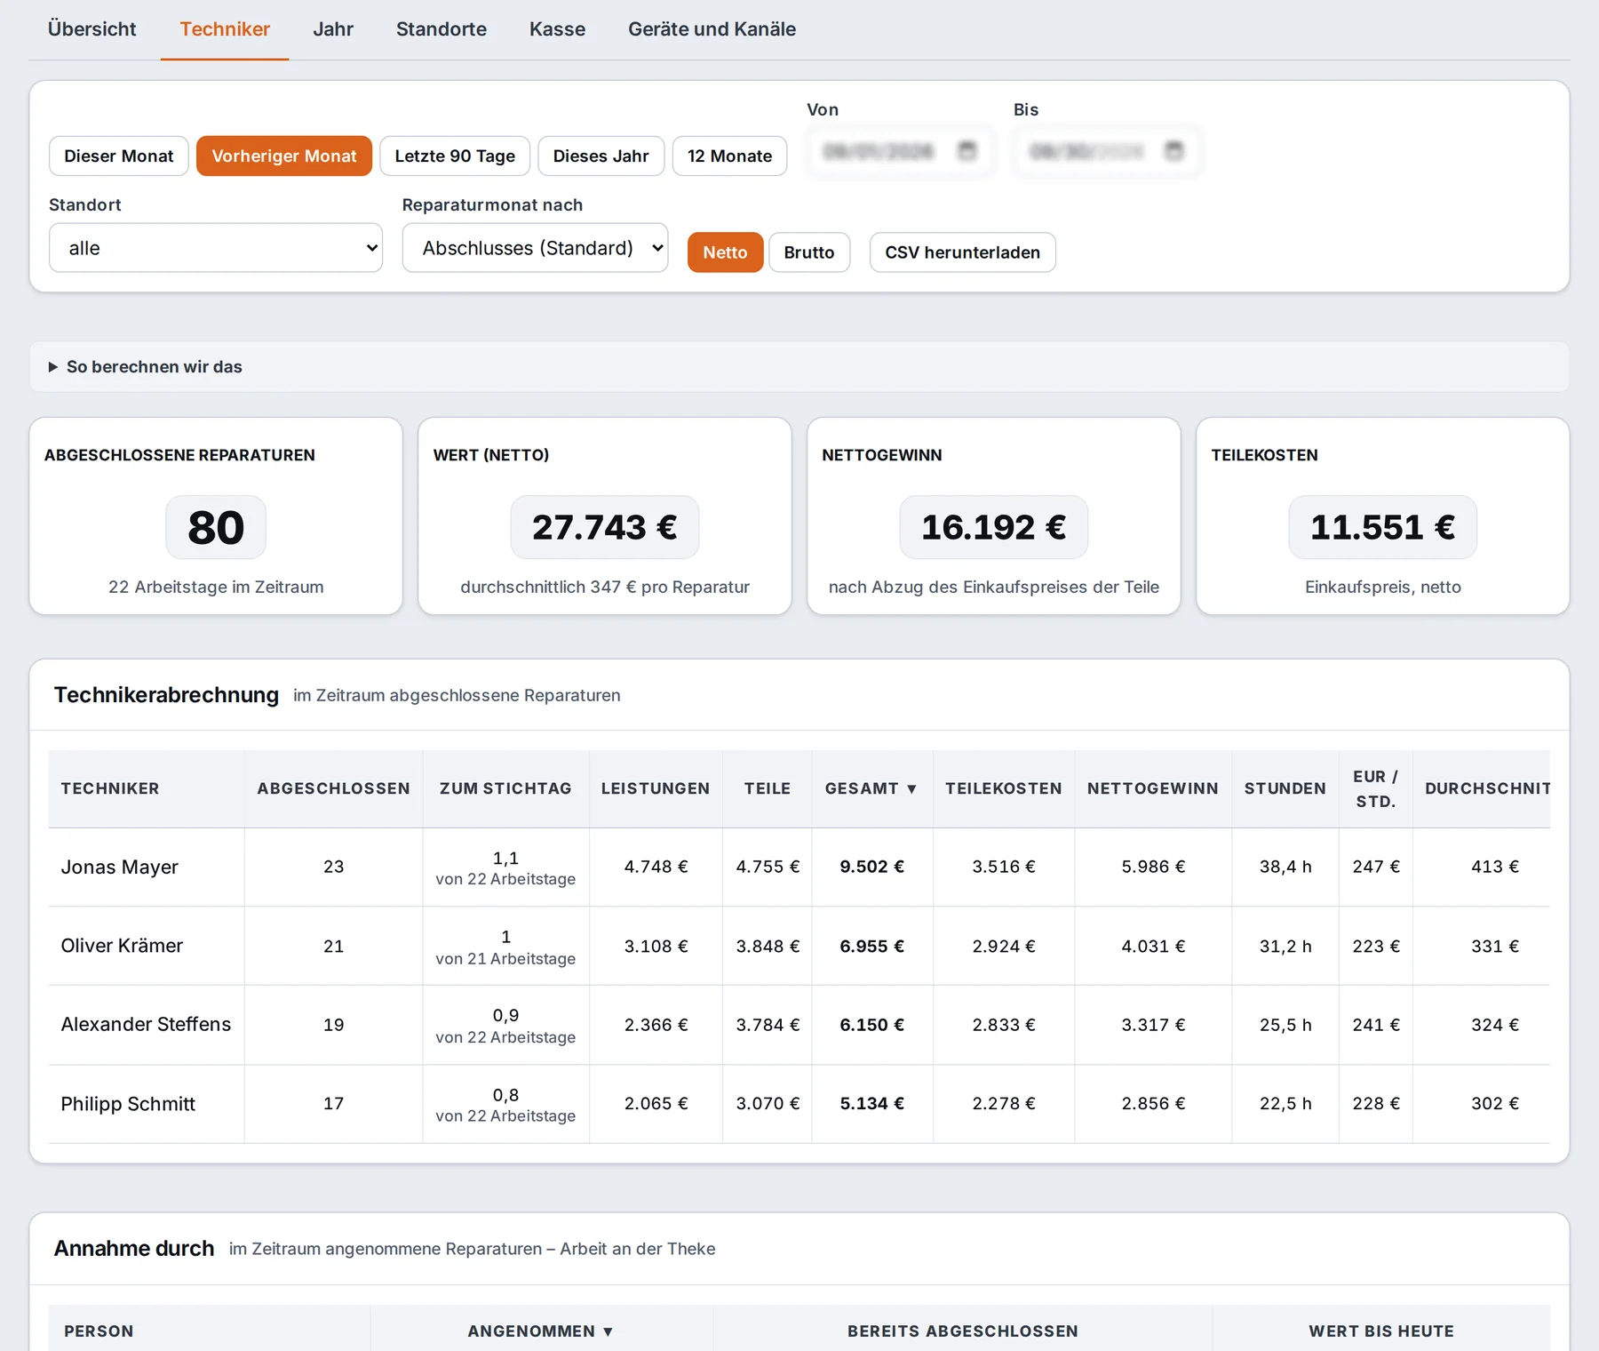Select the Techniker tab
Screen dimensions: 1599x1351
225,29
